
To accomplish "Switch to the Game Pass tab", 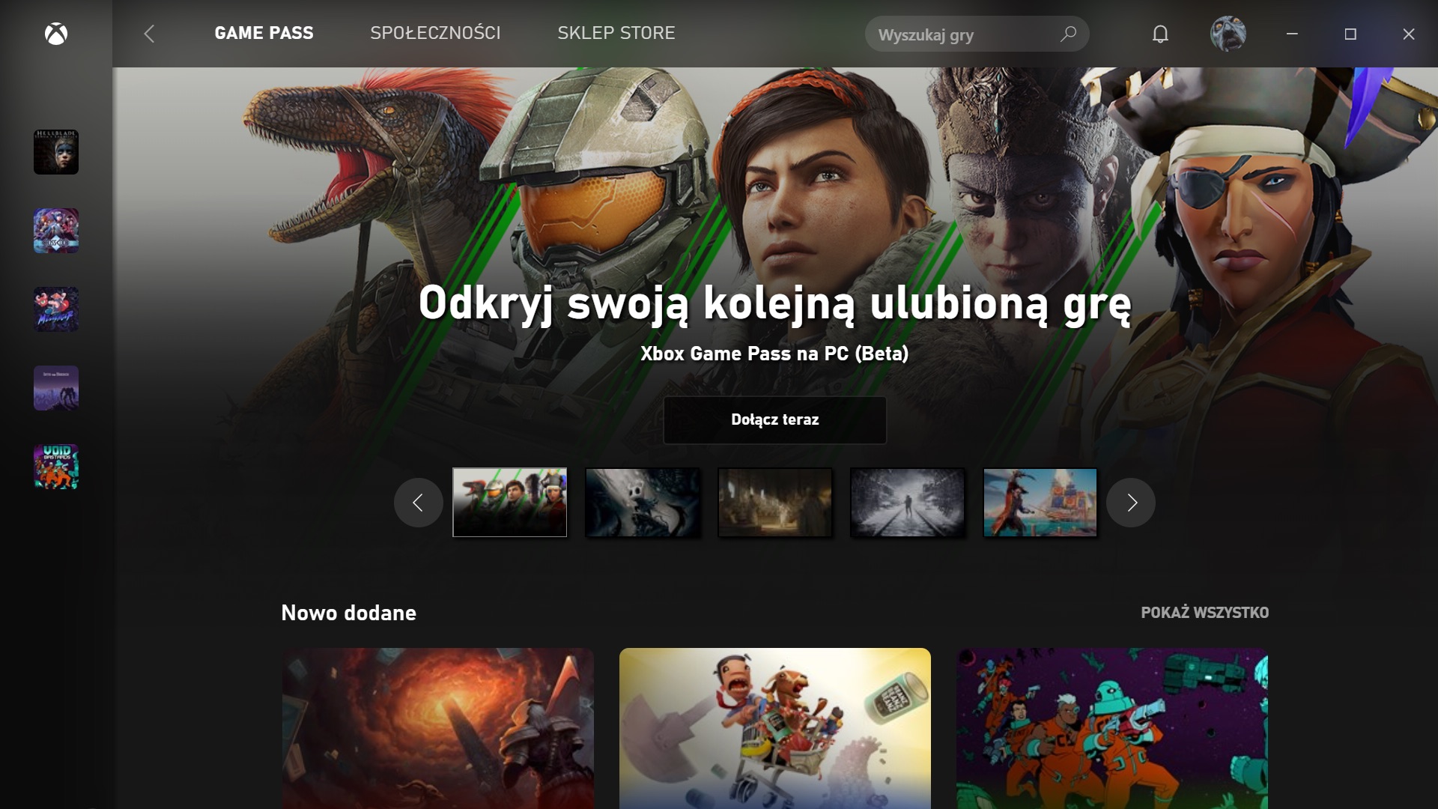I will click(x=264, y=33).
